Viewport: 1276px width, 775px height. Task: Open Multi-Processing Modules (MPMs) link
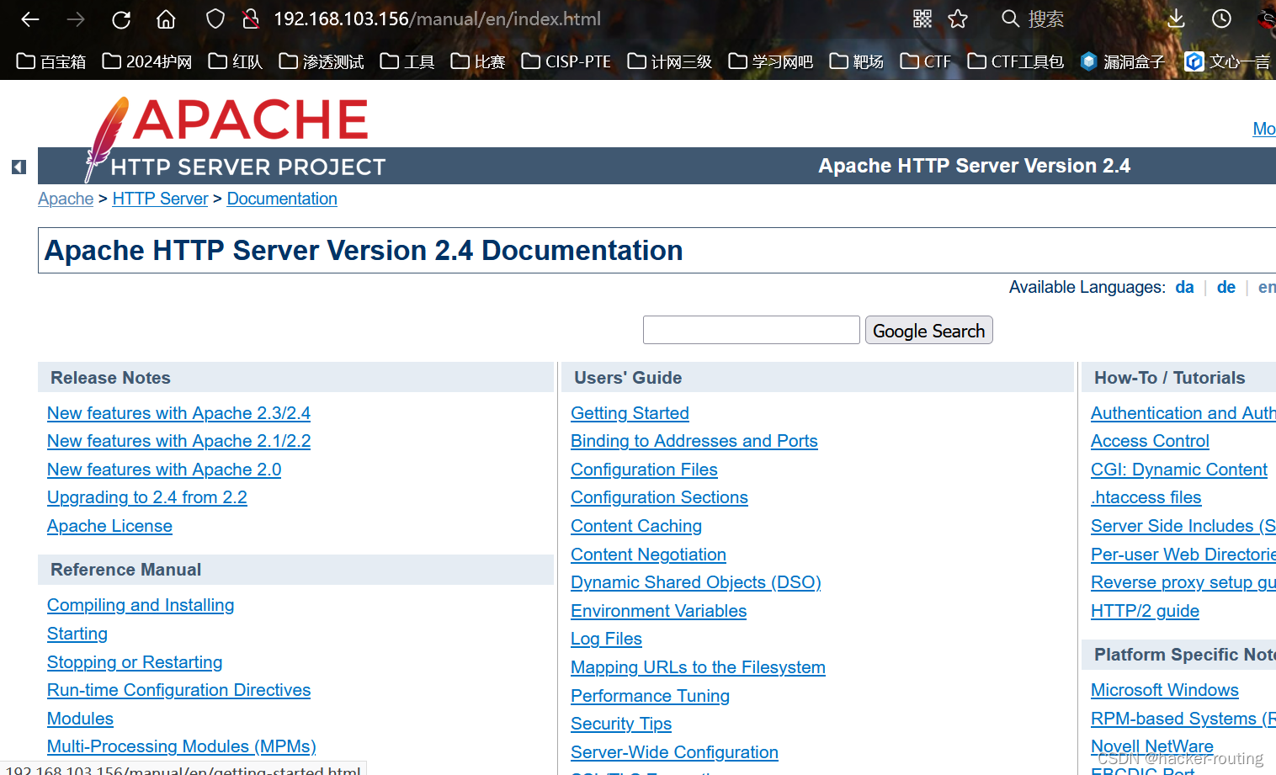coord(182,746)
